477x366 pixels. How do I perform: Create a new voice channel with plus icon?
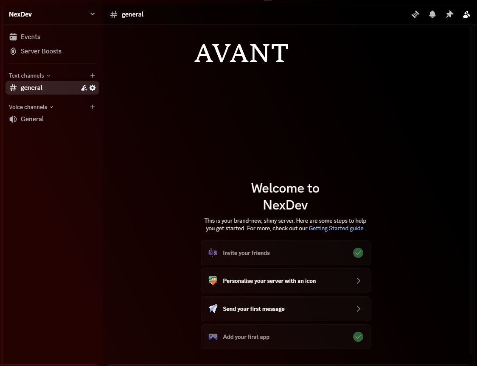tap(93, 107)
